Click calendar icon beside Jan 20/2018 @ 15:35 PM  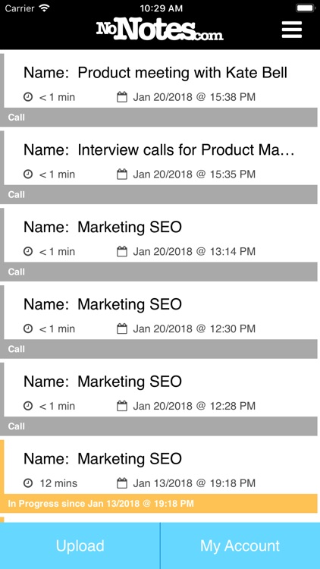122,174
